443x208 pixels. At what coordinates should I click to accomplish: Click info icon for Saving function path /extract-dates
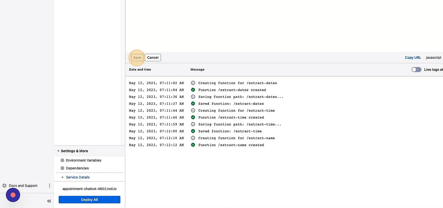coord(193,97)
